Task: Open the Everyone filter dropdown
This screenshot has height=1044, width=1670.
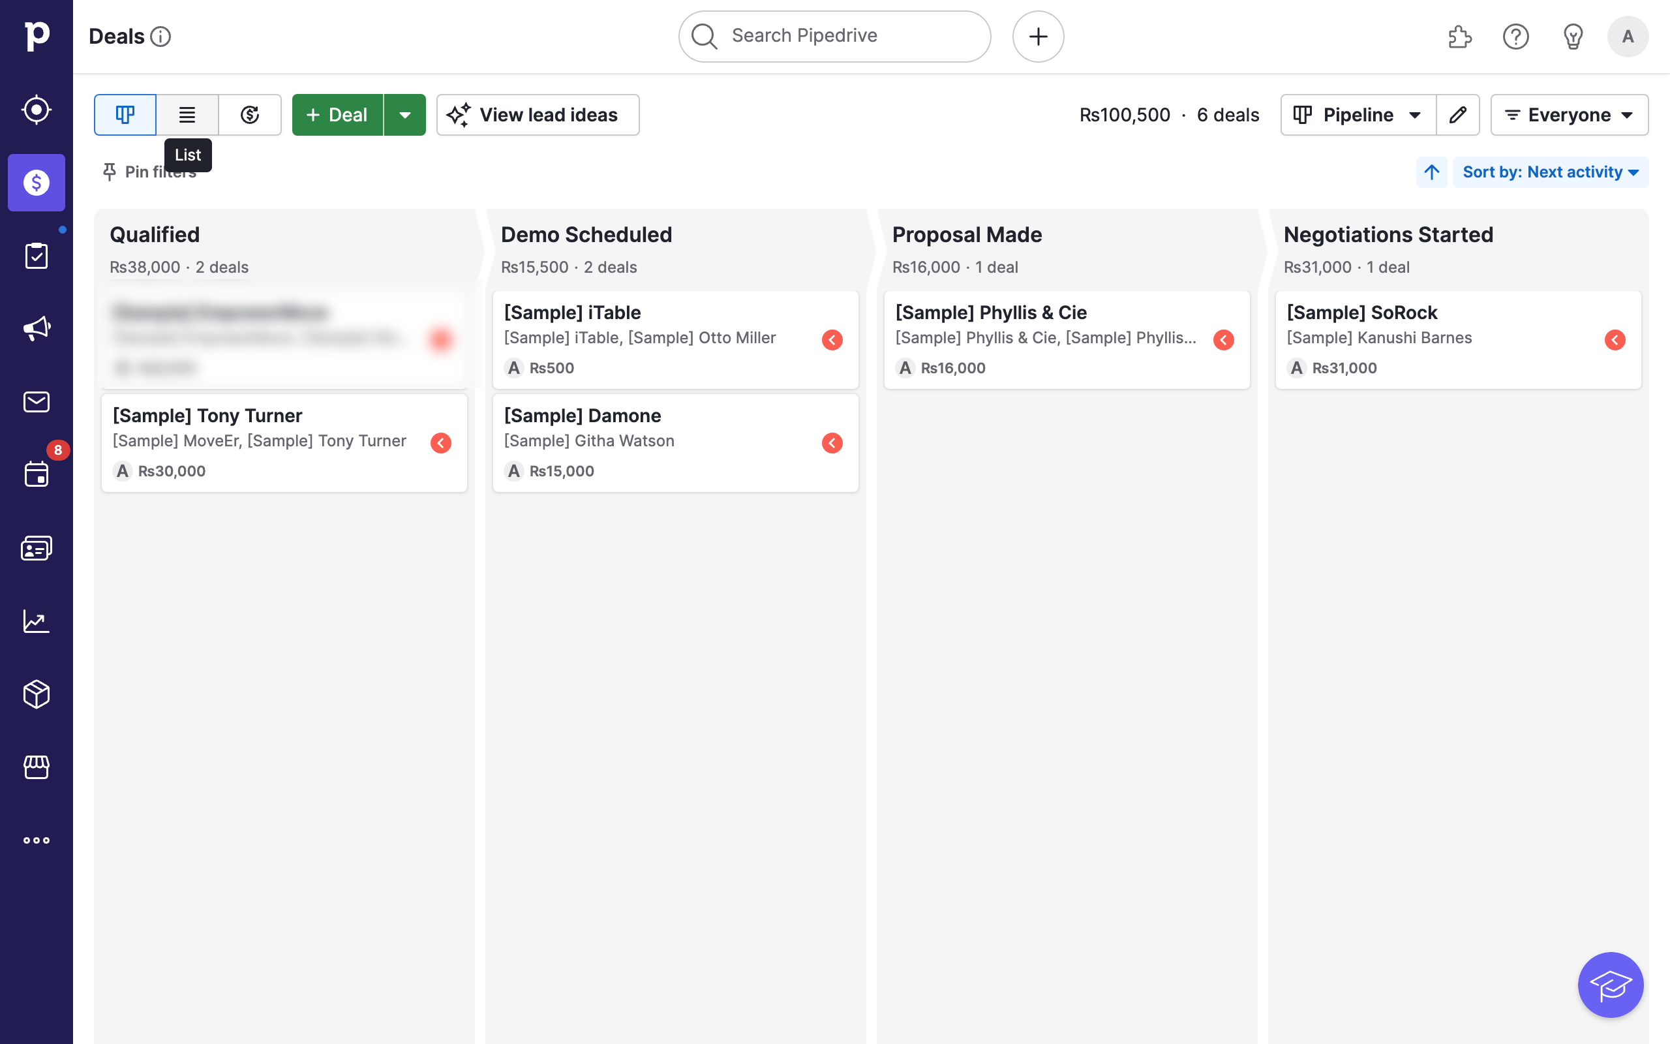Action: (x=1568, y=115)
